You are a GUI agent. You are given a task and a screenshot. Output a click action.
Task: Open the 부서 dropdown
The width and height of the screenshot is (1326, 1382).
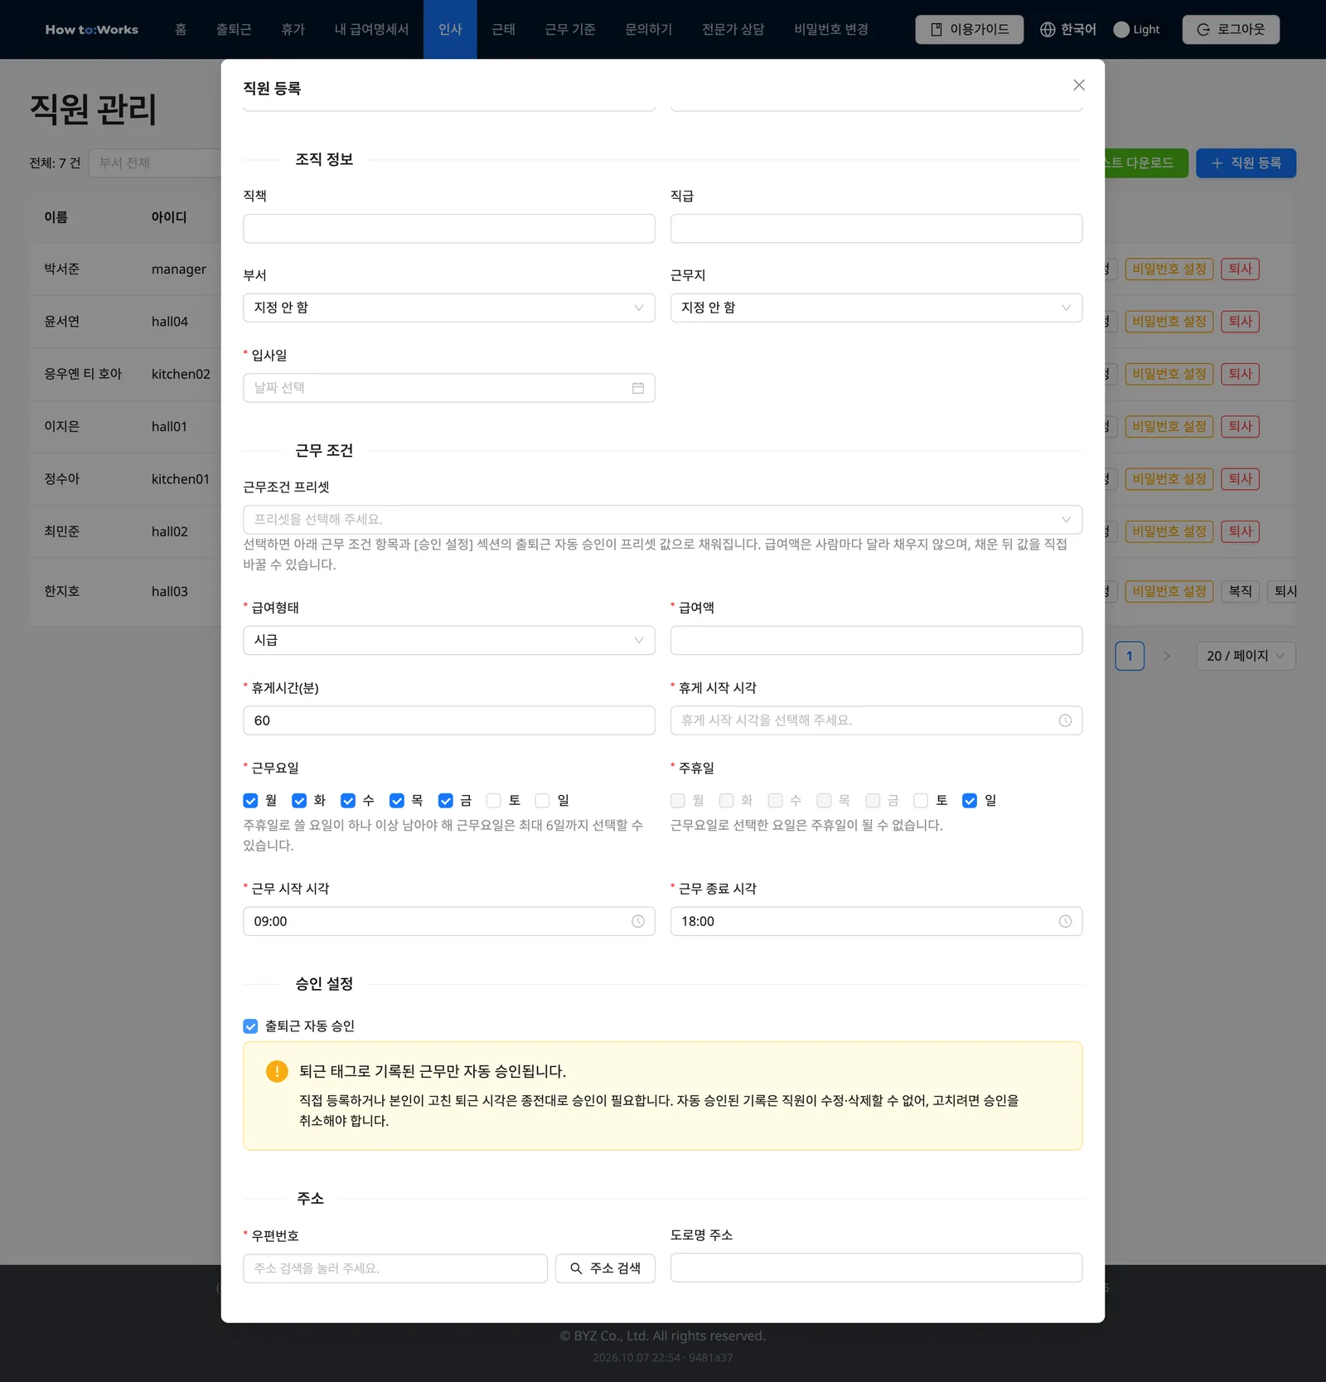pos(448,308)
